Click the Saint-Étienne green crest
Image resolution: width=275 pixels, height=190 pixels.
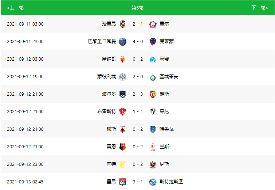[153, 77]
